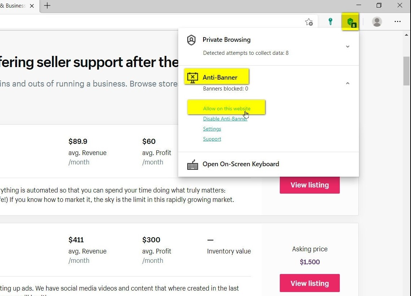Open the green key password manager extension
Screen dimensions: 411x296
tap(330, 21)
